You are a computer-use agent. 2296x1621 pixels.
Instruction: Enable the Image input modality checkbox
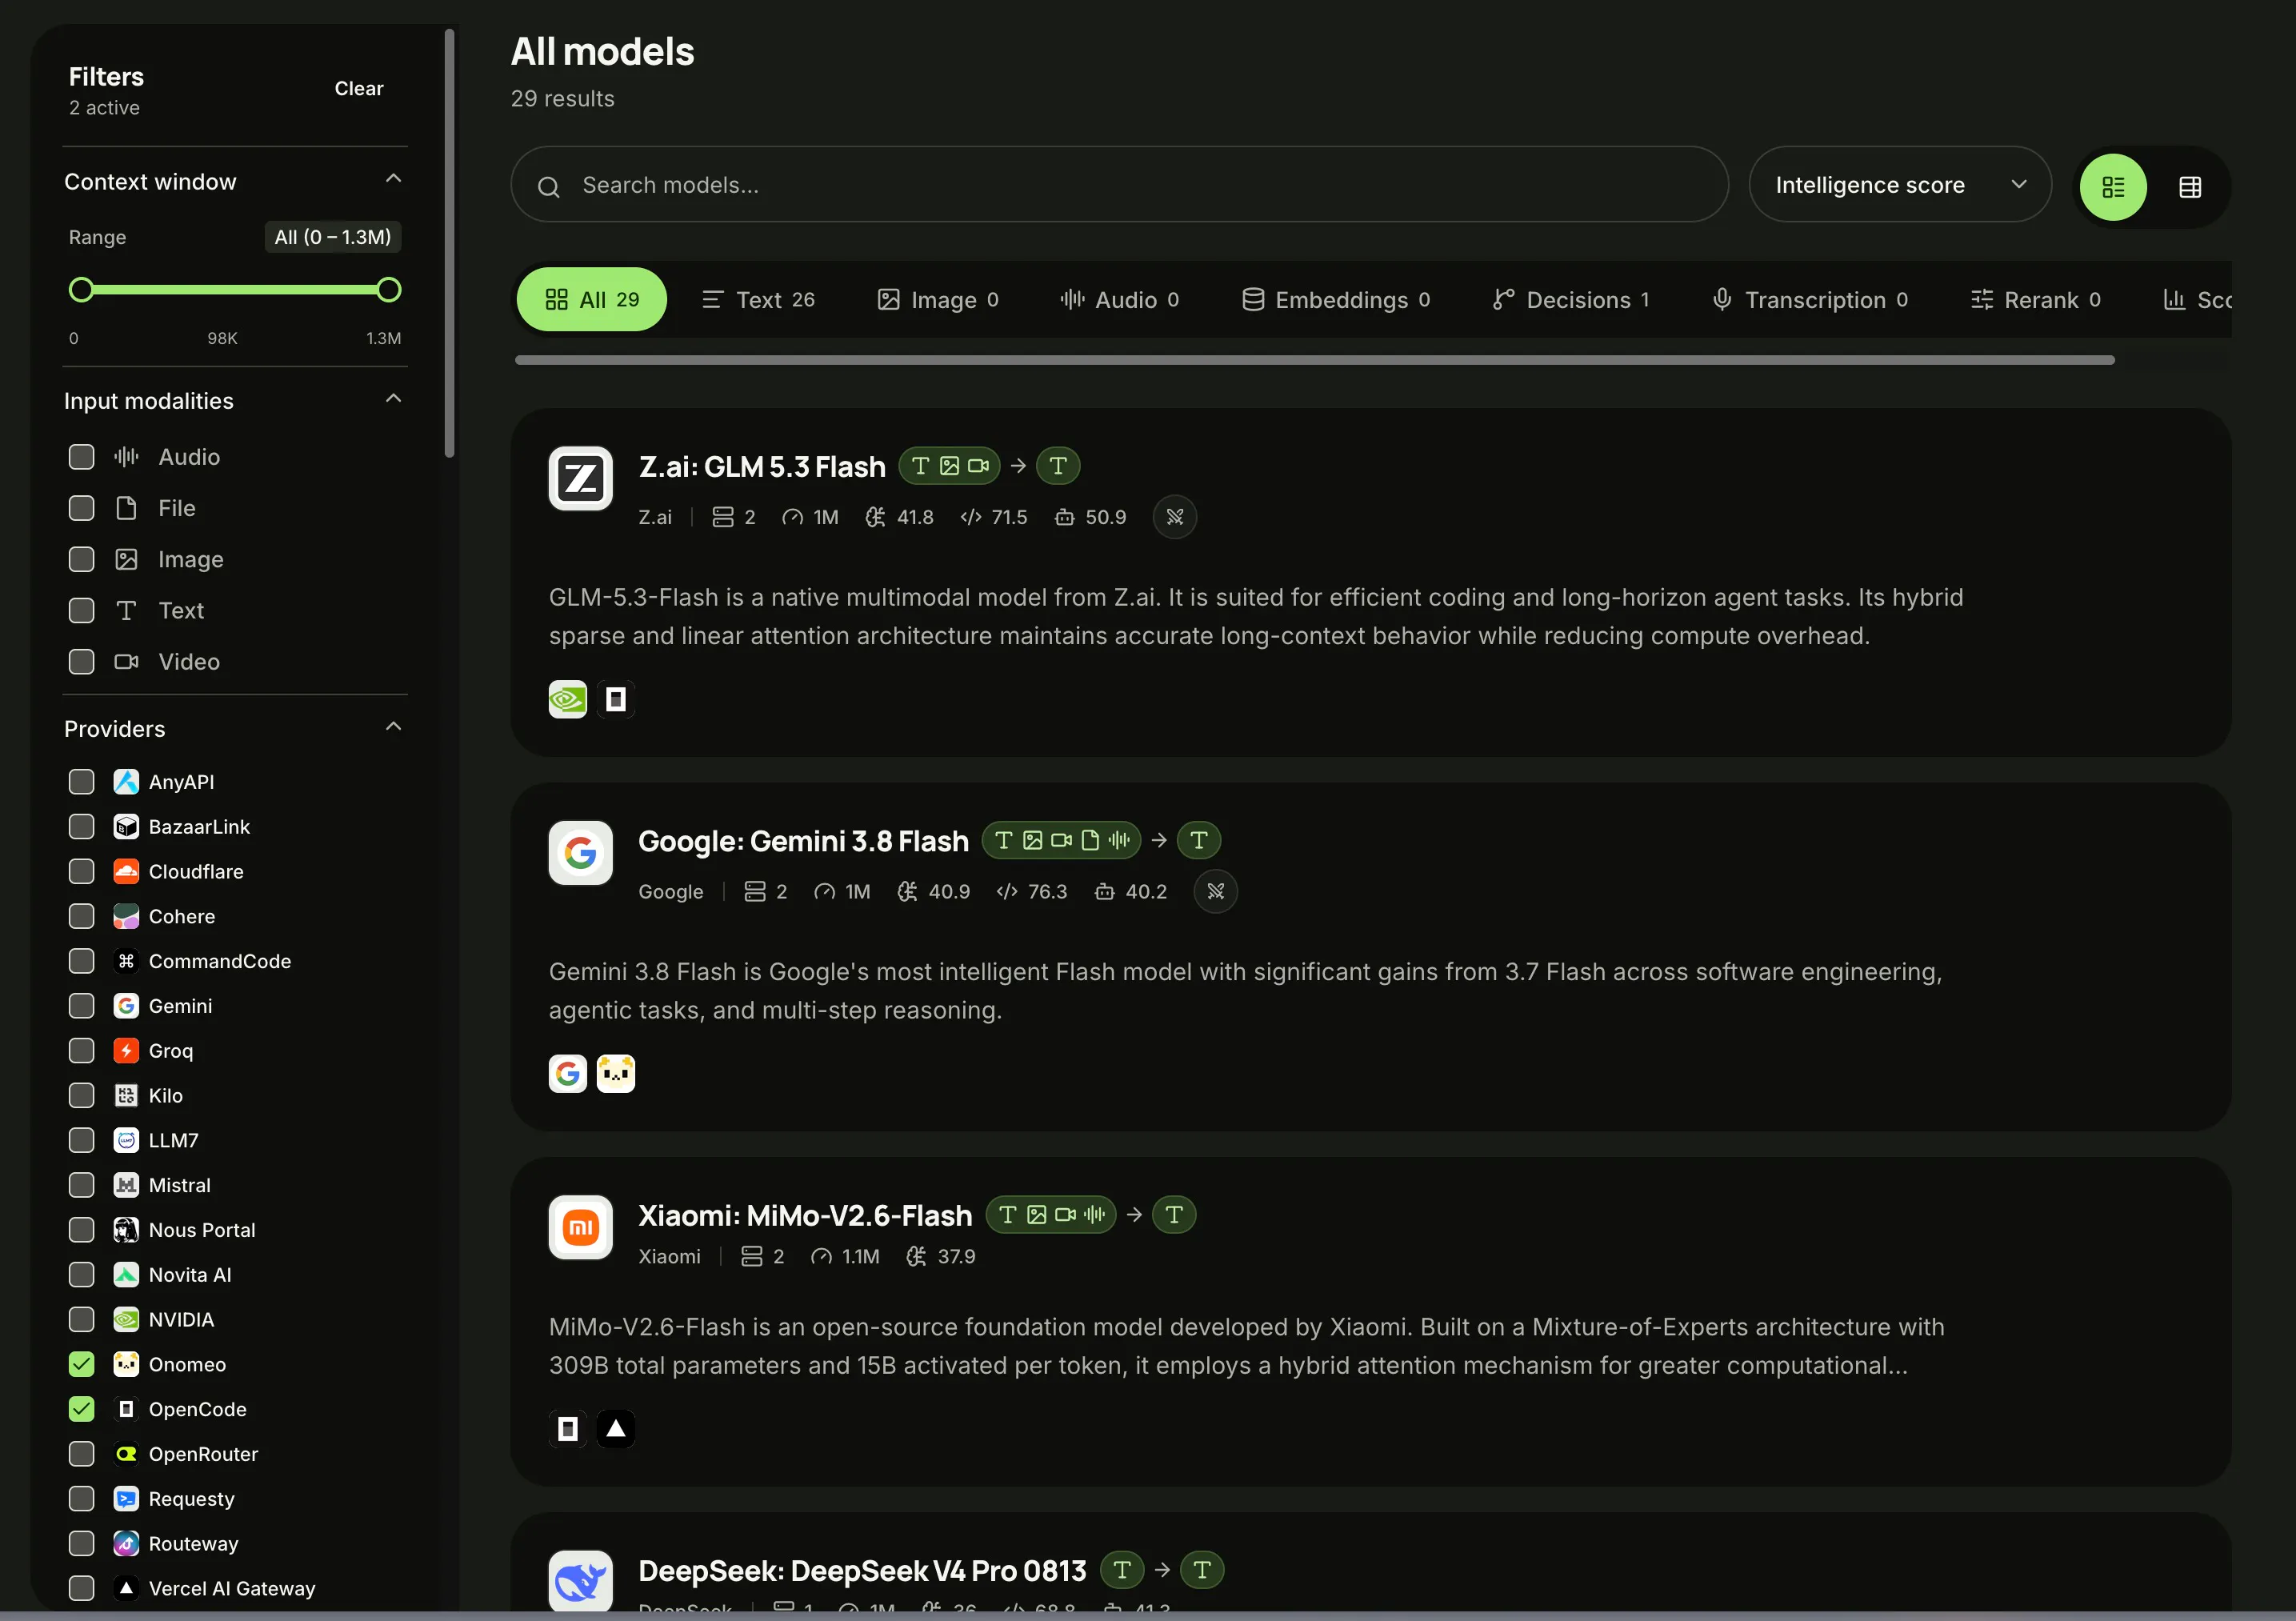click(81, 559)
